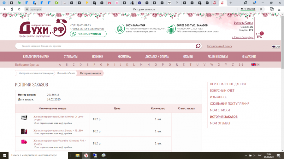This screenshot has width=284, height=159.
Task: Open the new tab plus button
Action: (231, 3)
